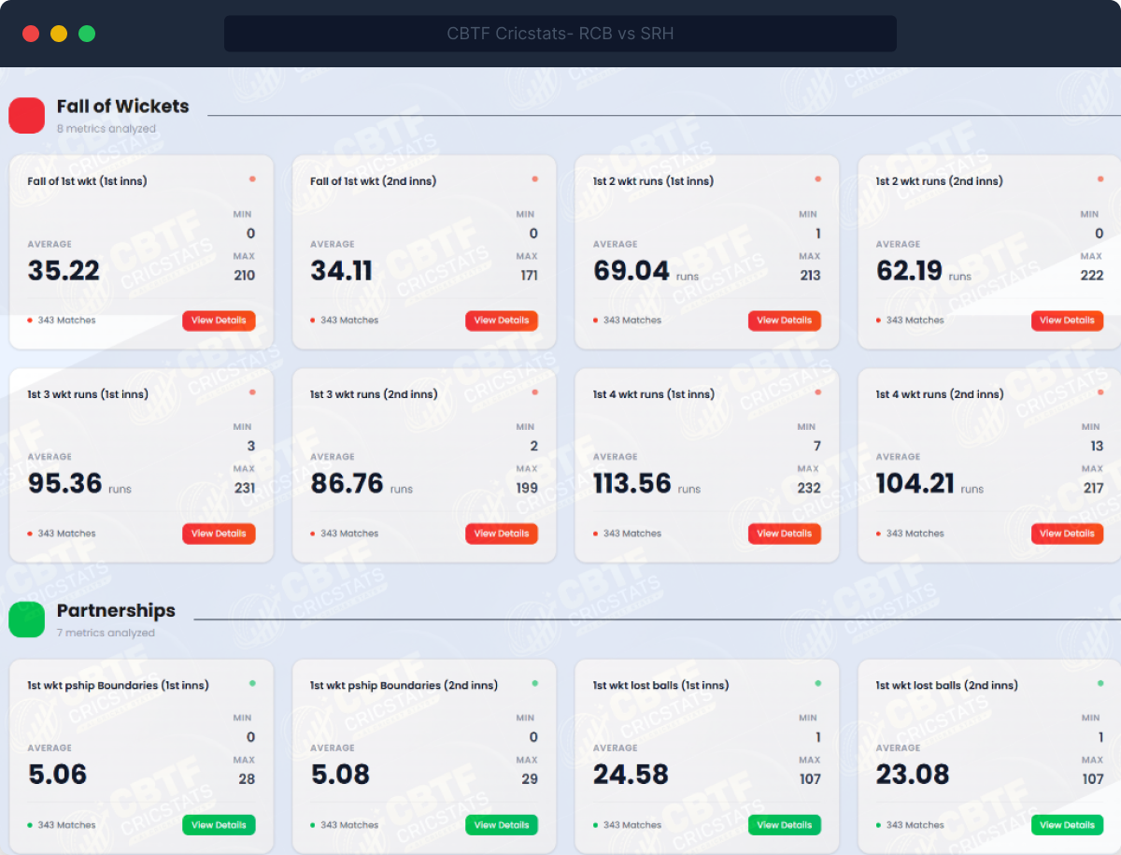Click the green dot on 1st wkt lost balls (1st inns) card
Screen dimensions: 1121x855
817,684
